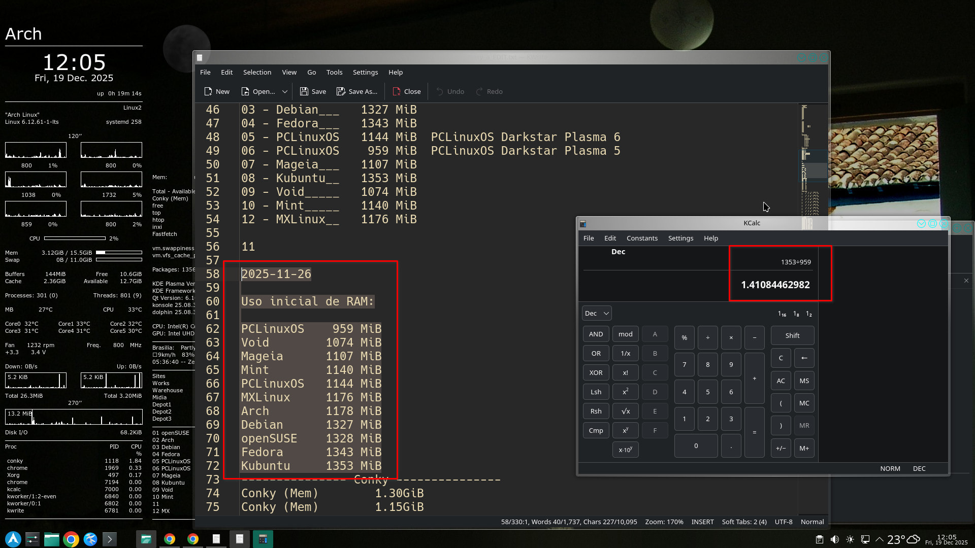The height and width of the screenshot is (548, 975).
Task: Click the KCalc taskbar icon
Action: pos(263,539)
